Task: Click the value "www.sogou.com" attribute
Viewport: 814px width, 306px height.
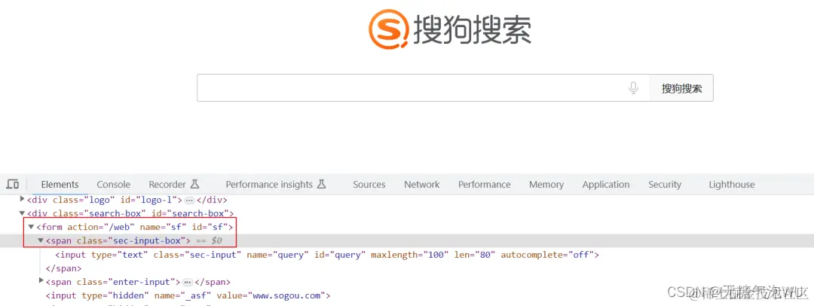Action: (272, 295)
